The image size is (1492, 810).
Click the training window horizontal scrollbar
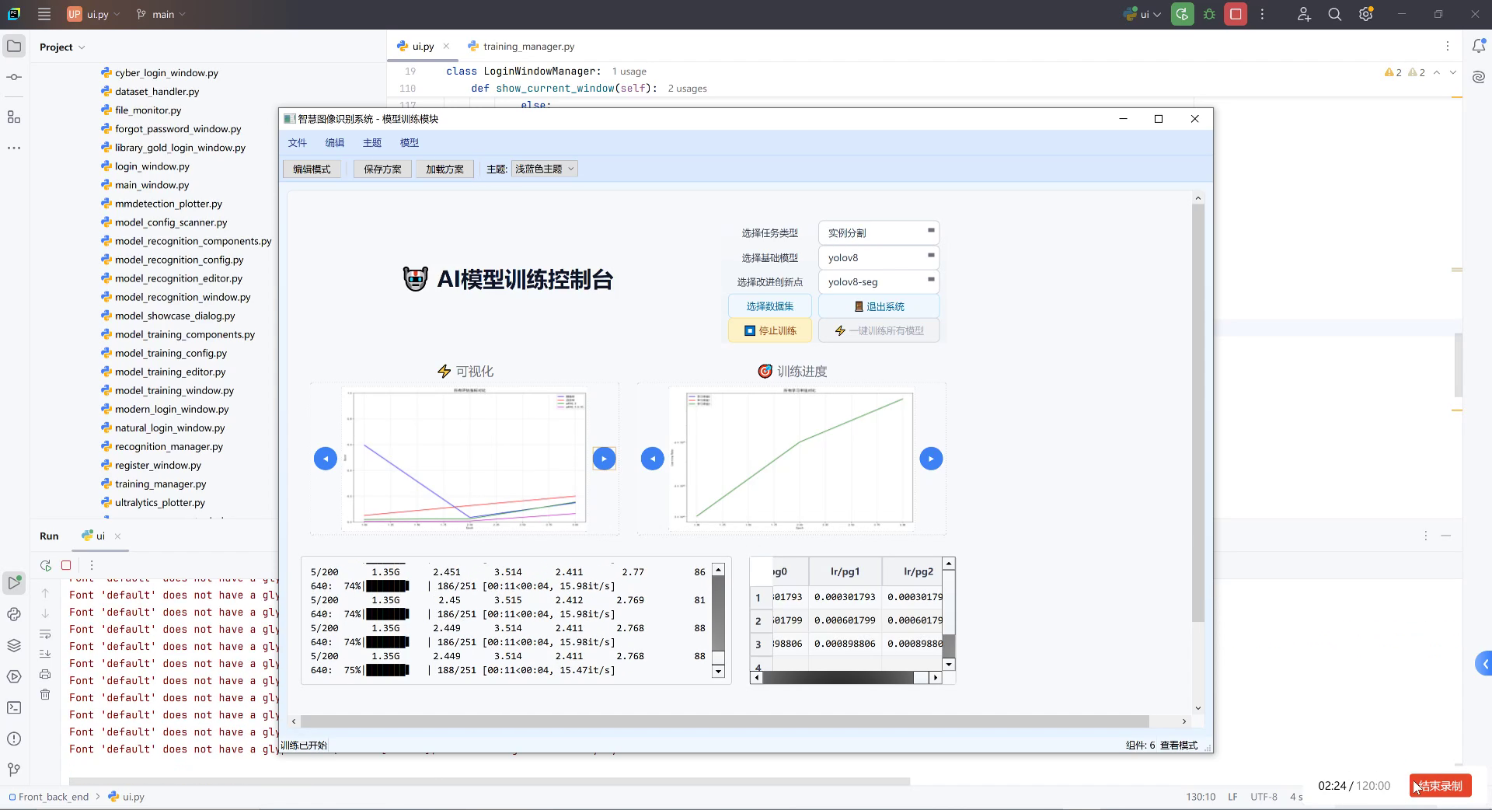(x=738, y=721)
